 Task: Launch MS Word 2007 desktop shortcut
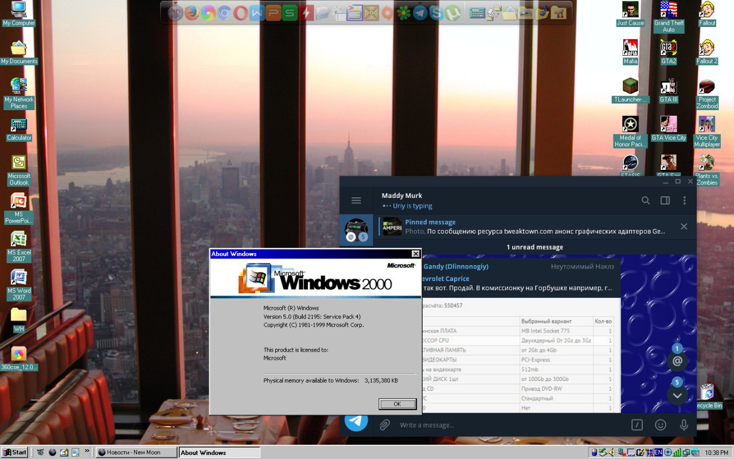pos(19,285)
